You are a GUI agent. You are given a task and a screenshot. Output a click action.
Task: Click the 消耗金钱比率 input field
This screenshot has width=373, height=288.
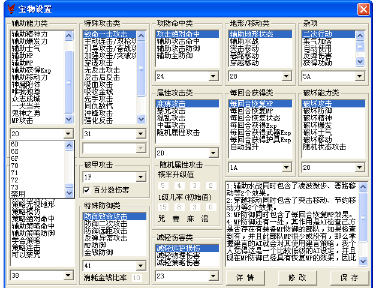tap(136, 277)
